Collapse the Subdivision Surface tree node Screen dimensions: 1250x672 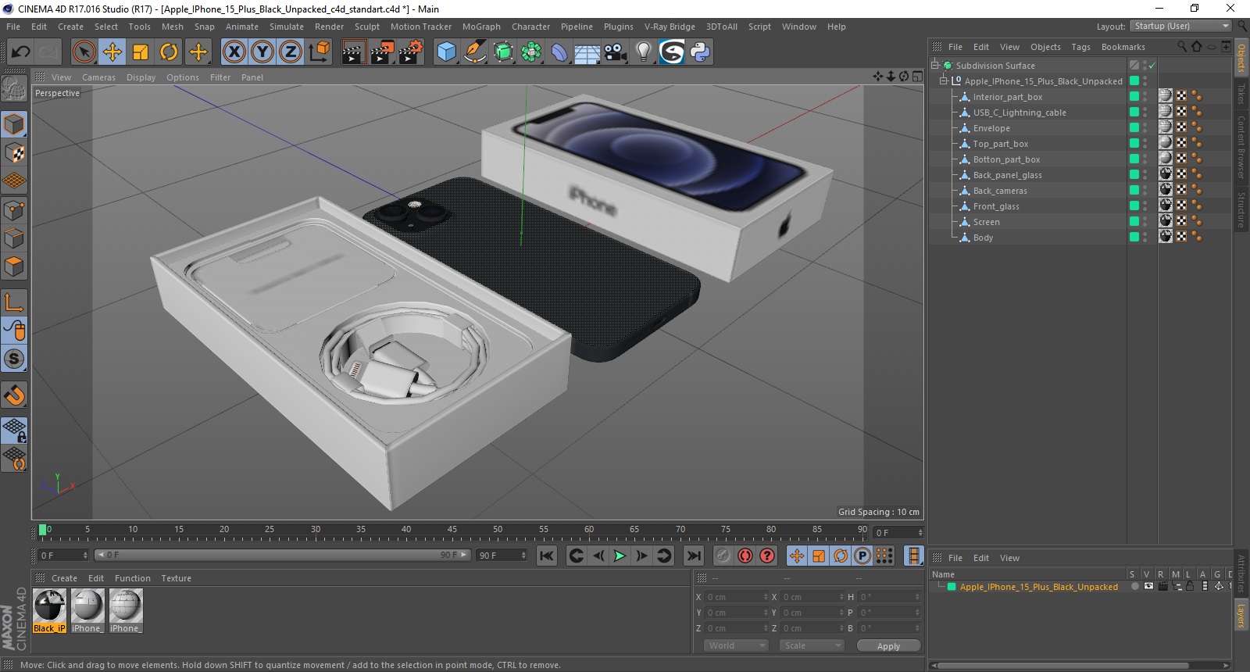[934, 66]
